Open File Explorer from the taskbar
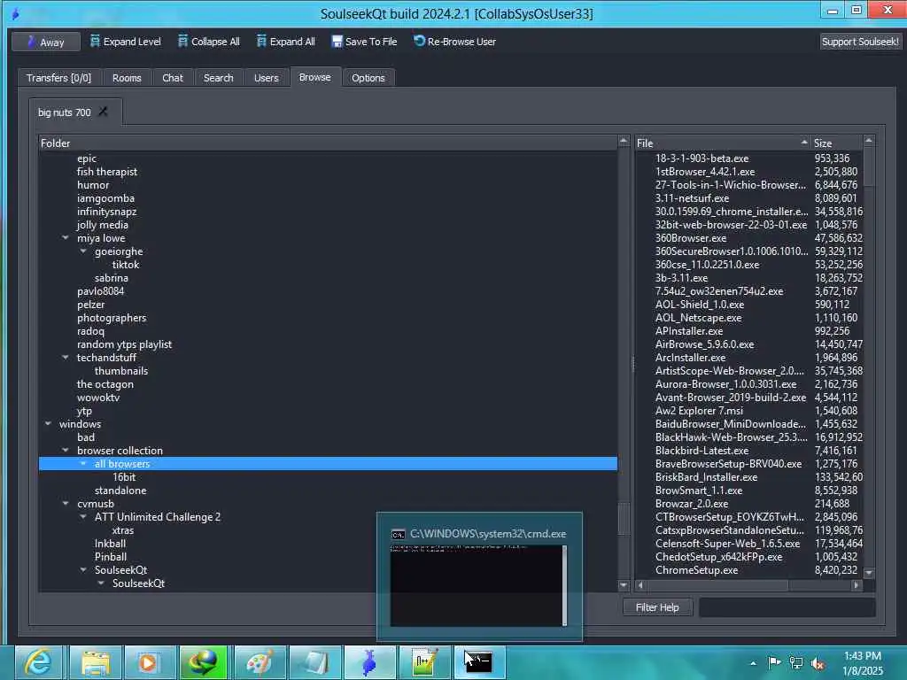907x680 pixels. coord(94,662)
